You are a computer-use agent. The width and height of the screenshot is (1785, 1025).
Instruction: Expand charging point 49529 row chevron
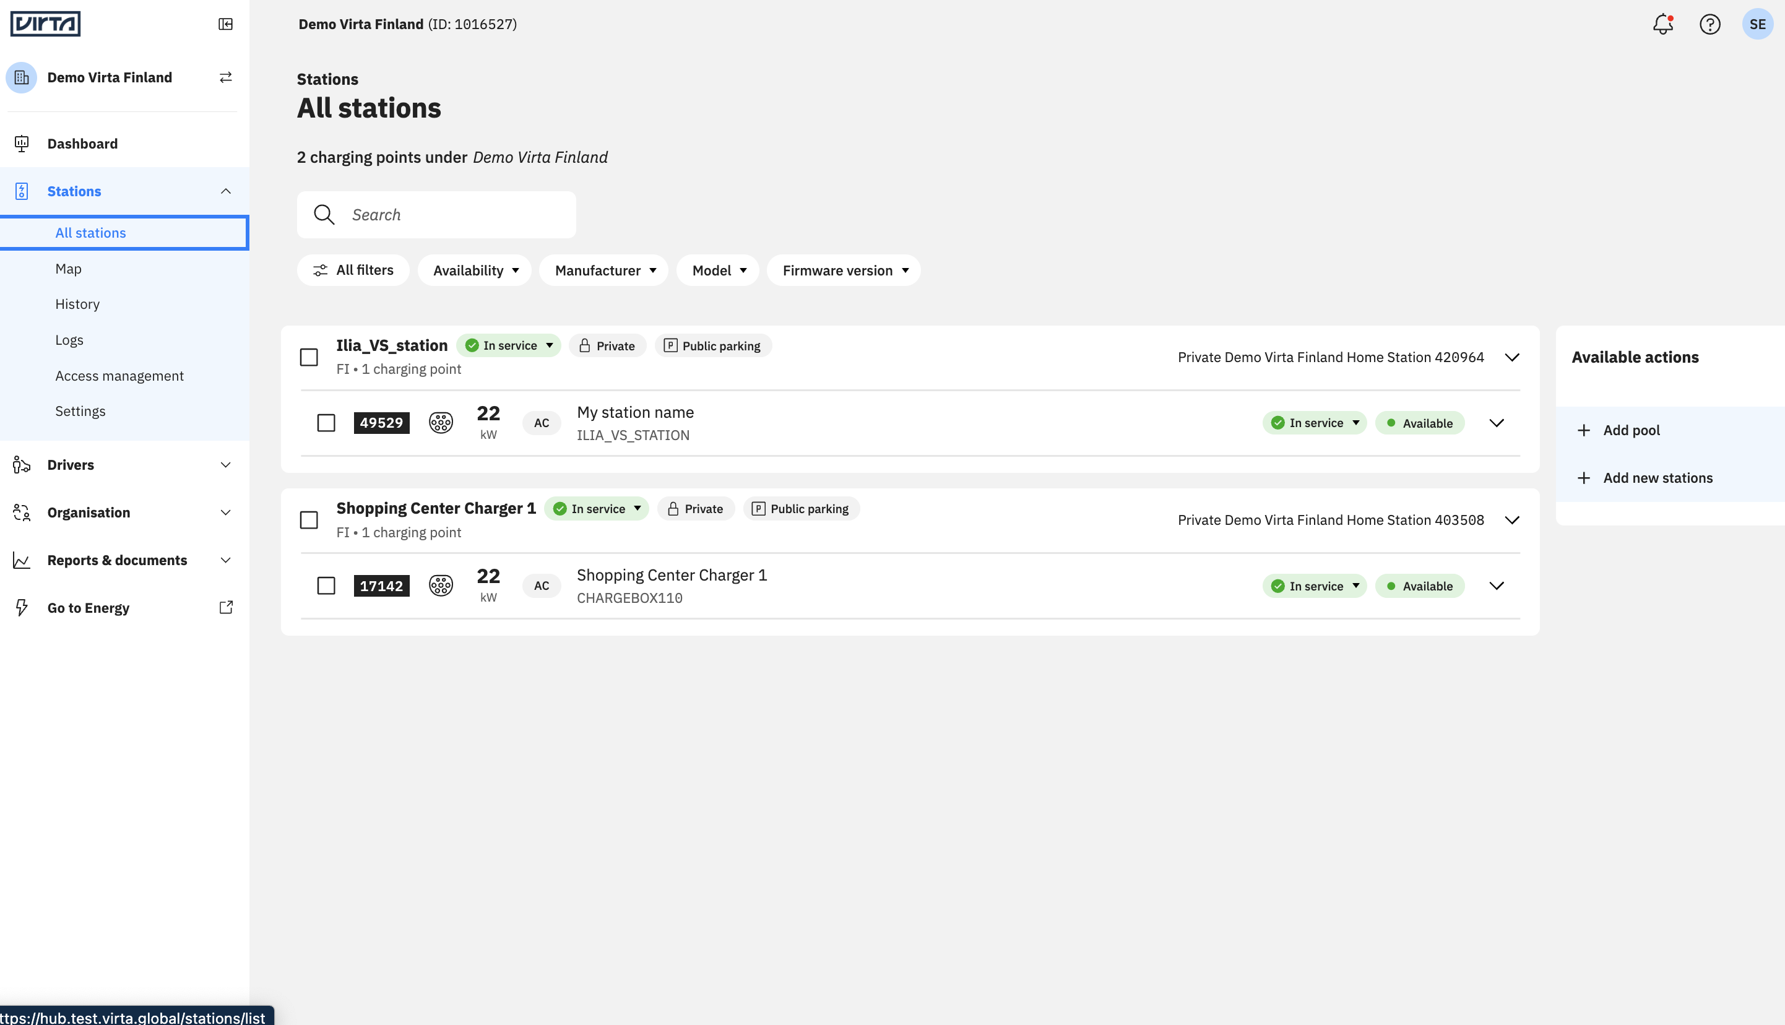coord(1497,422)
